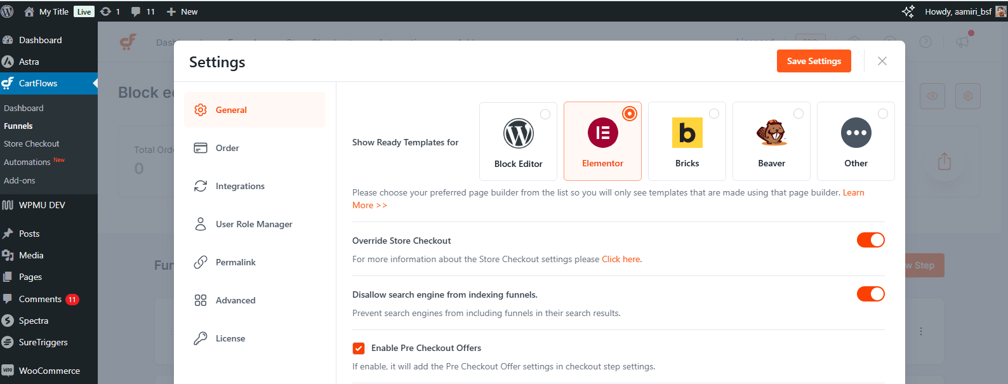Switch to the Integrations settings tab

[240, 186]
